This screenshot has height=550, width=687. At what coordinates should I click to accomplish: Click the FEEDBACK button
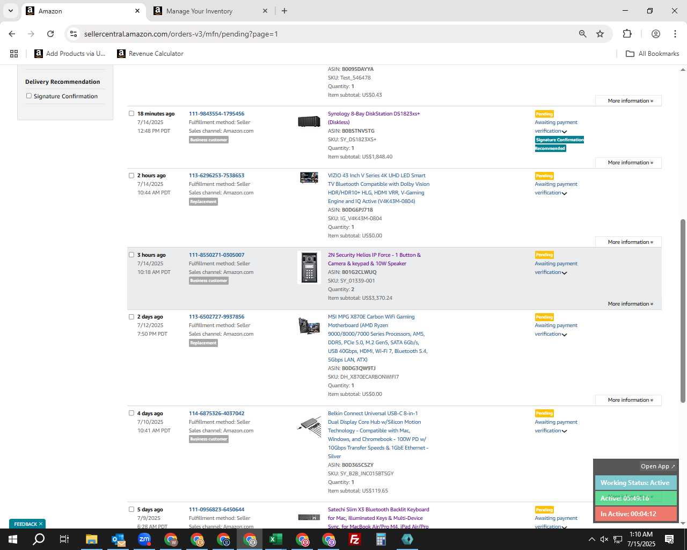(x=25, y=524)
